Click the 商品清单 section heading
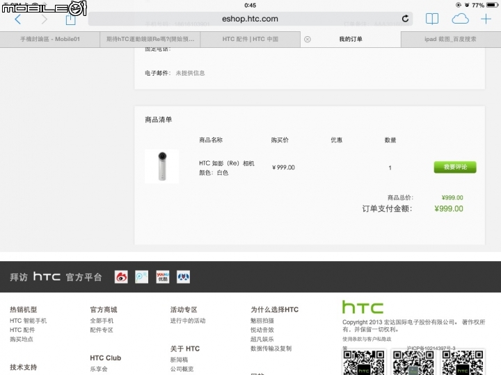 159,120
